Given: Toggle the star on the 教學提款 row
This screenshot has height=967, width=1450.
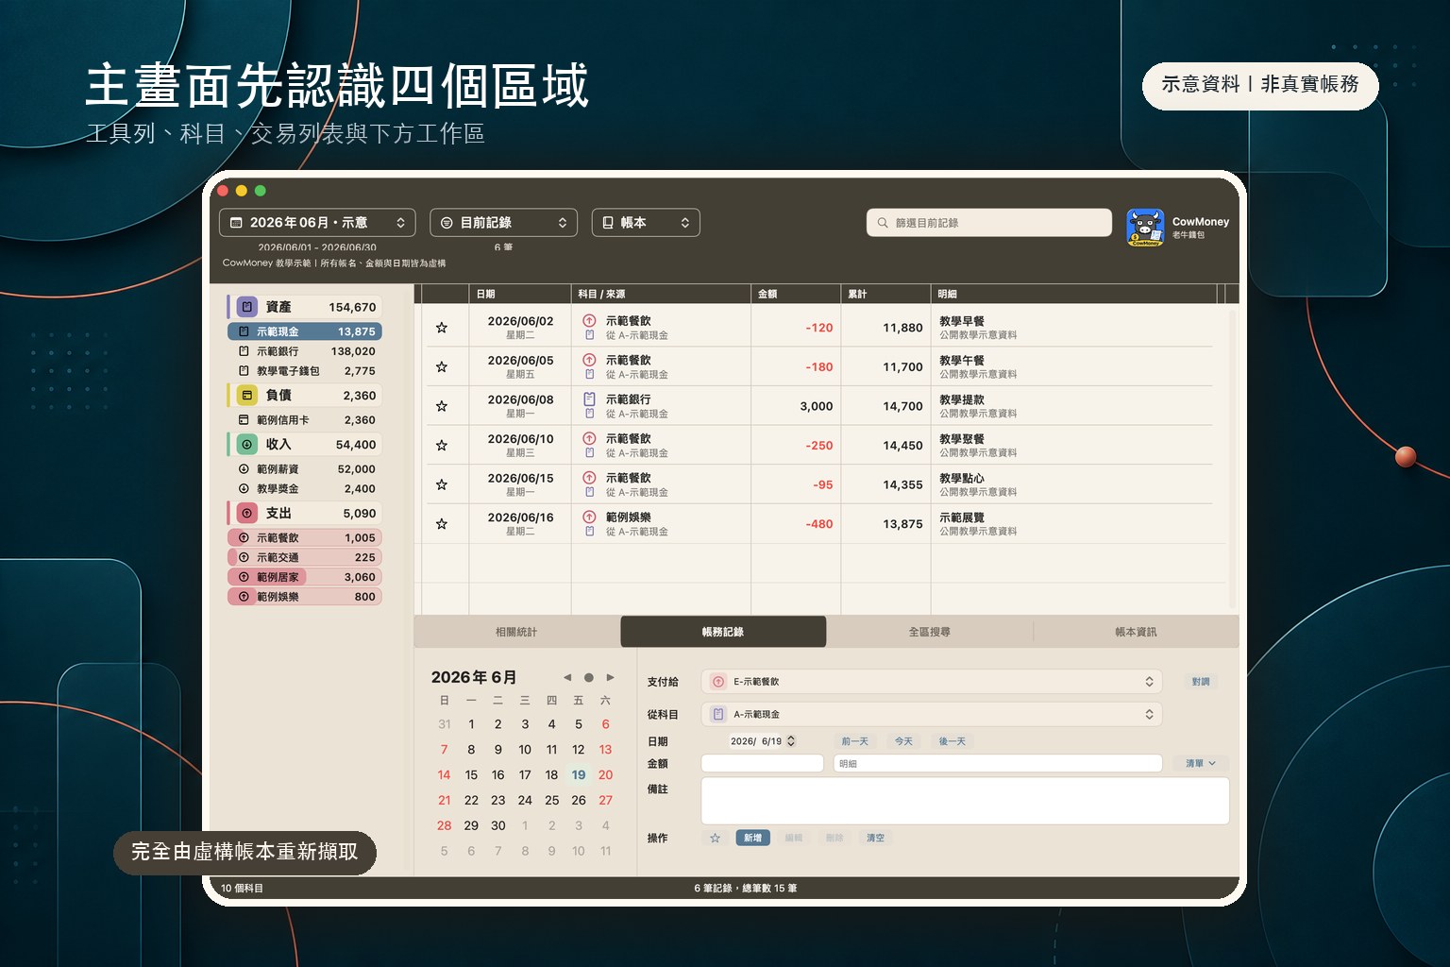Looking at the screenshot, I should tap(441, 406).
